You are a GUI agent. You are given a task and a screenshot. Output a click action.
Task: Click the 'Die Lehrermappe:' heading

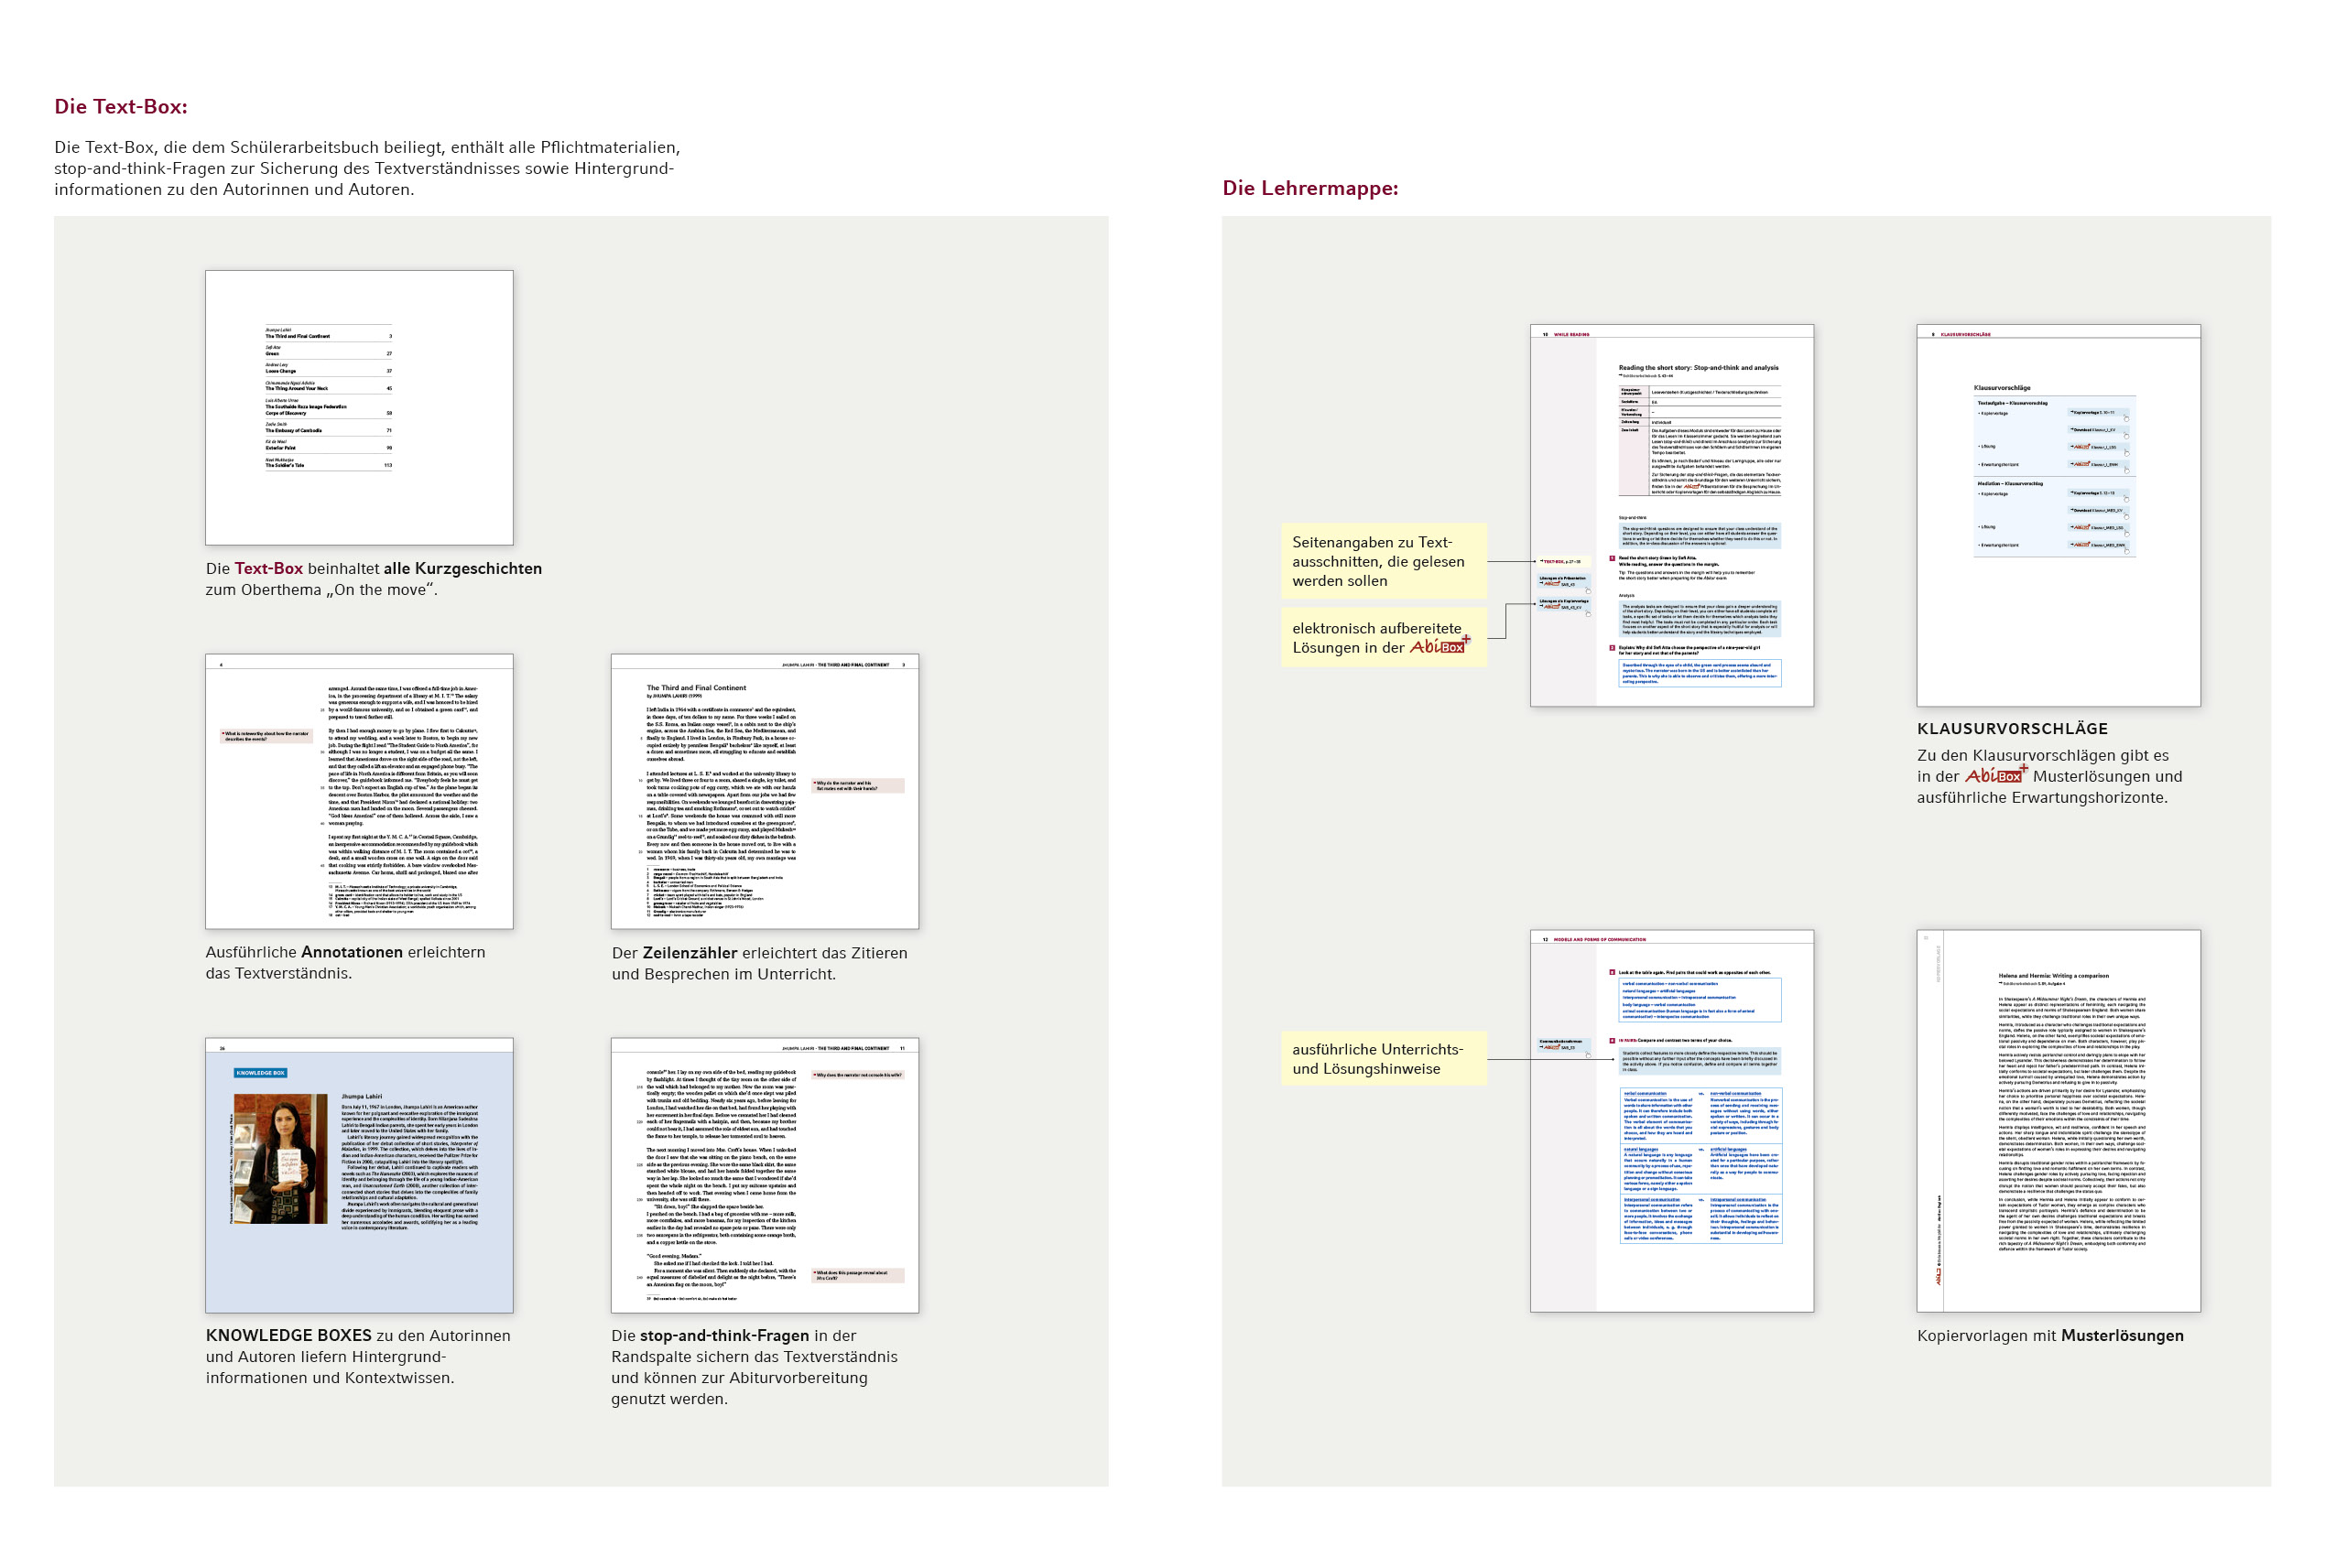coord(1309,188)
